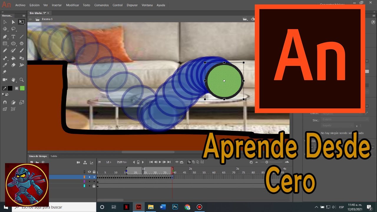This screenshot has width=377, height=212.
Task: Select the Ink Bottle tool
Action: click(22, 58)
